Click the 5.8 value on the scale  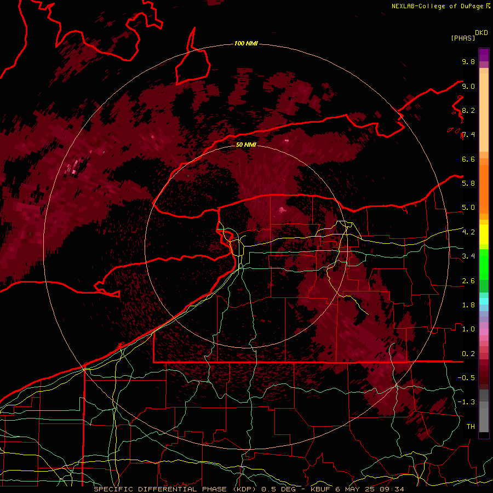[x=468, y=183]
